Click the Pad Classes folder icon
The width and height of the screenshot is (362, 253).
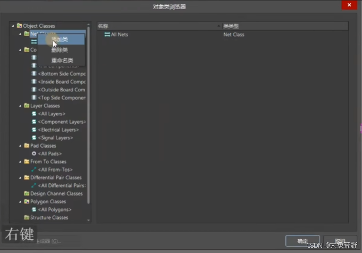click(x=27, y=146)
